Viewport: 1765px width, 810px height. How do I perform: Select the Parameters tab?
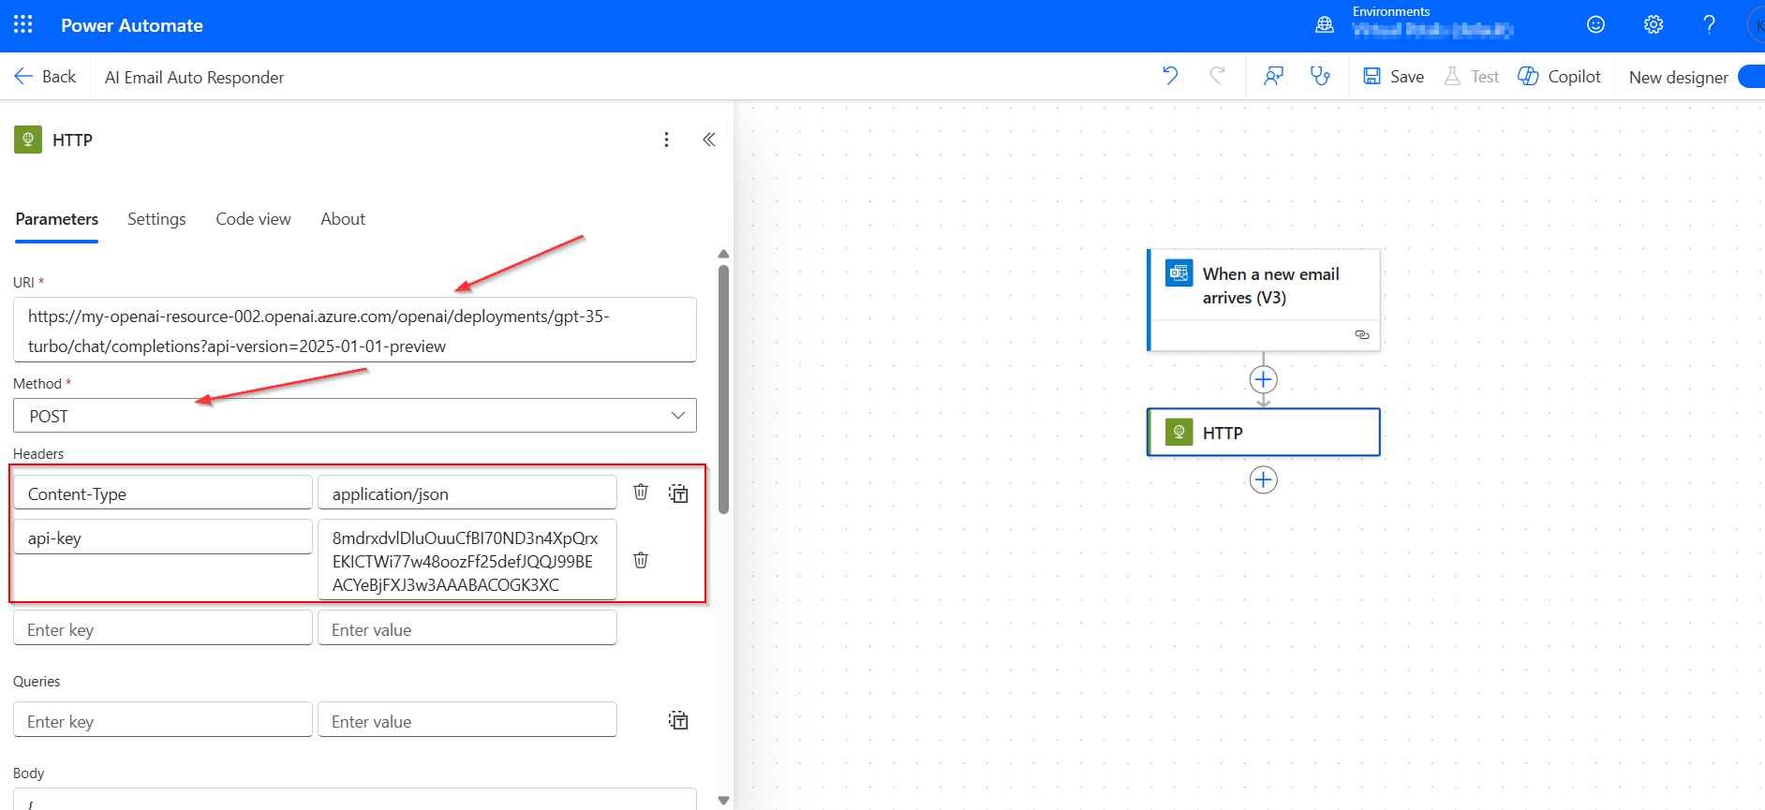[56, 219]
